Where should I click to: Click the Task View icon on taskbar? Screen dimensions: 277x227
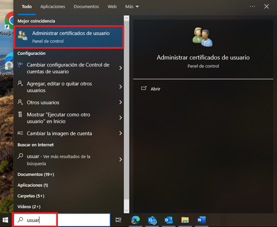point(118,220)
